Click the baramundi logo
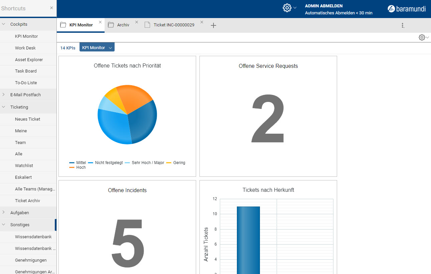This screenshot has height=274, width=431. coord(407,9)
